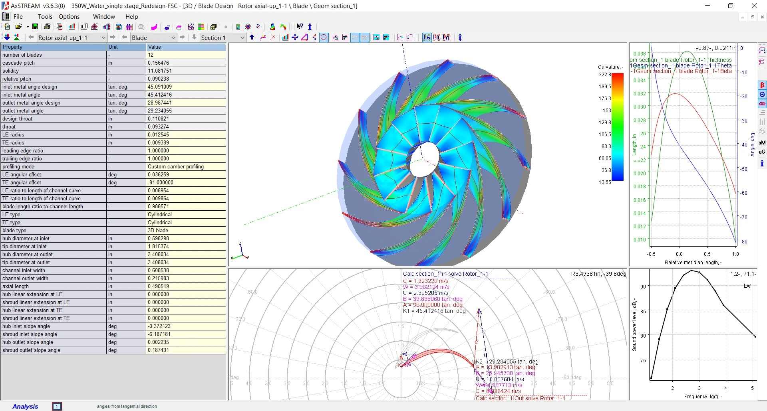Select the LE type value Cylindrical

click(186, 214)
